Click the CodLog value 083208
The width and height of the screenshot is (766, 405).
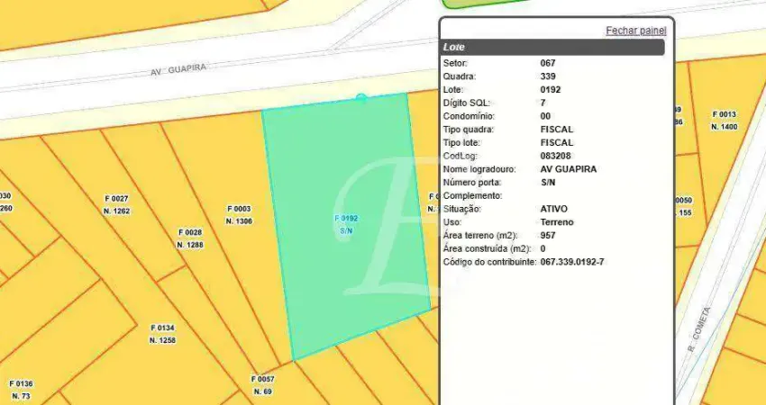(555, 156)
